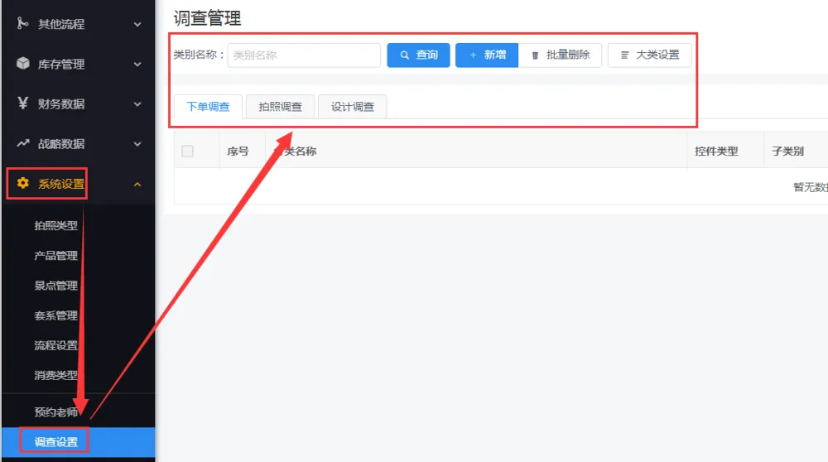Focus the 类别名称 search input field
828x462 pixels.
303,55
